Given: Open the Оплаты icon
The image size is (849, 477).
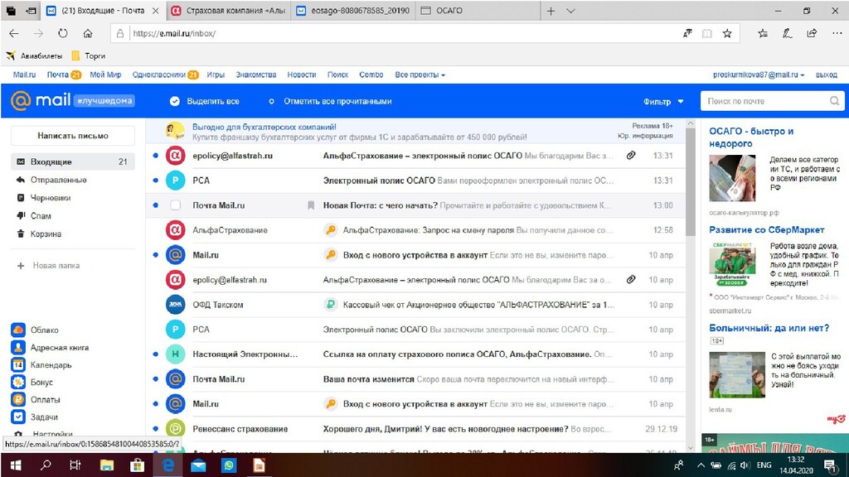Looking at the screenshot, I should (x=18, y=400).
